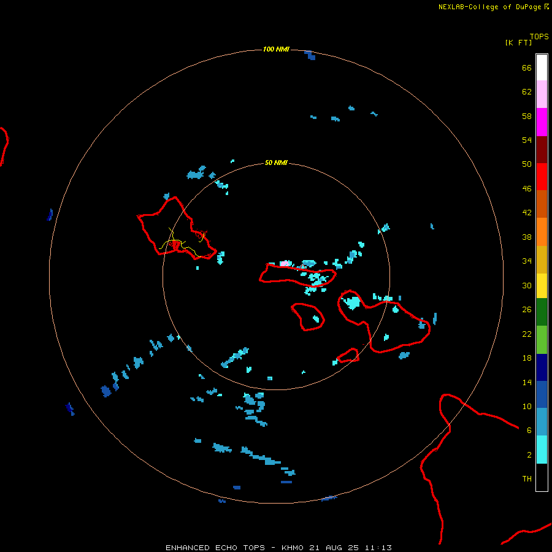Click the "50 NMI" range ring label
Image resolution: width=552 pixels, height=552 pixels.
276,163
